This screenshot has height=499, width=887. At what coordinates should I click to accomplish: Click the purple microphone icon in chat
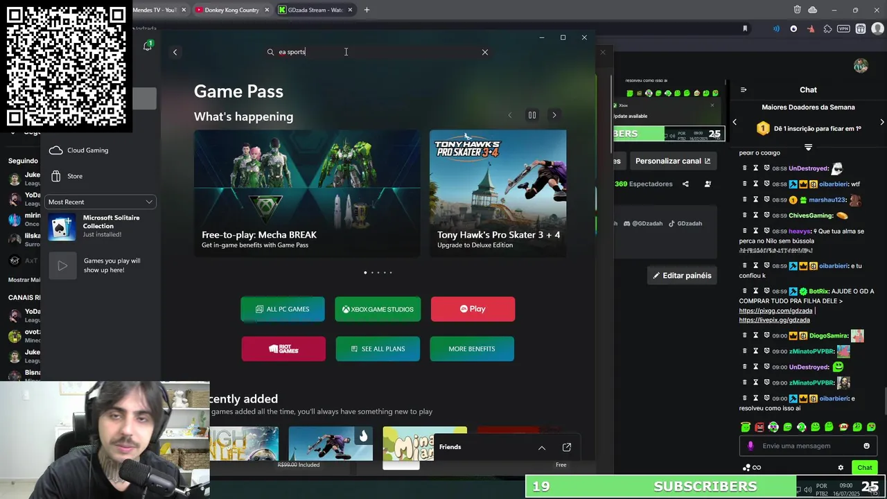point(750,446)
